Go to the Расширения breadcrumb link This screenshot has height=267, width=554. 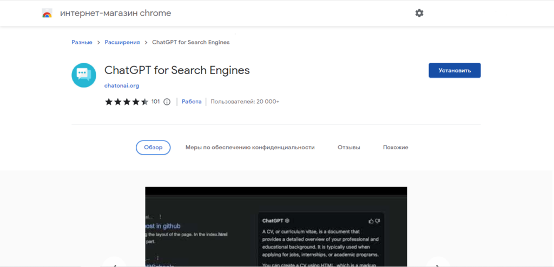pos(122,42)
